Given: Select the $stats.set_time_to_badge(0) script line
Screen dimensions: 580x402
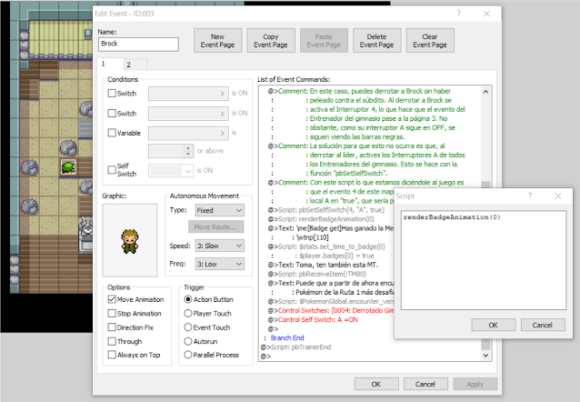Looking at the screenshot, I should (x=326, y=246).
